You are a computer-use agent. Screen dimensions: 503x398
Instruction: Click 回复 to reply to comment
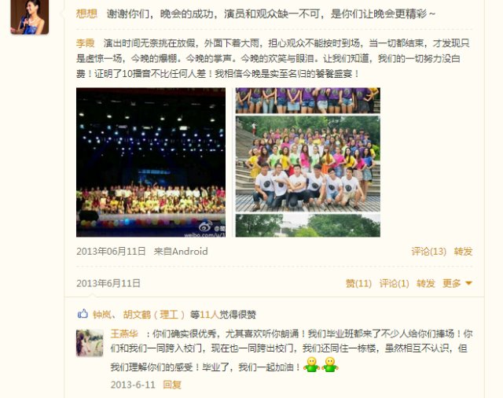pyautogui.click(x=172, y=385)
